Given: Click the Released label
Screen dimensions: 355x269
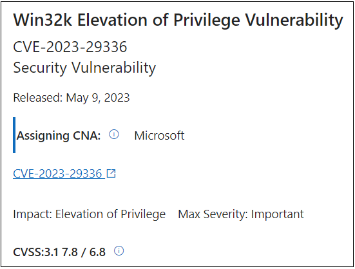Looking at the screenshot, I should [38, 98].
